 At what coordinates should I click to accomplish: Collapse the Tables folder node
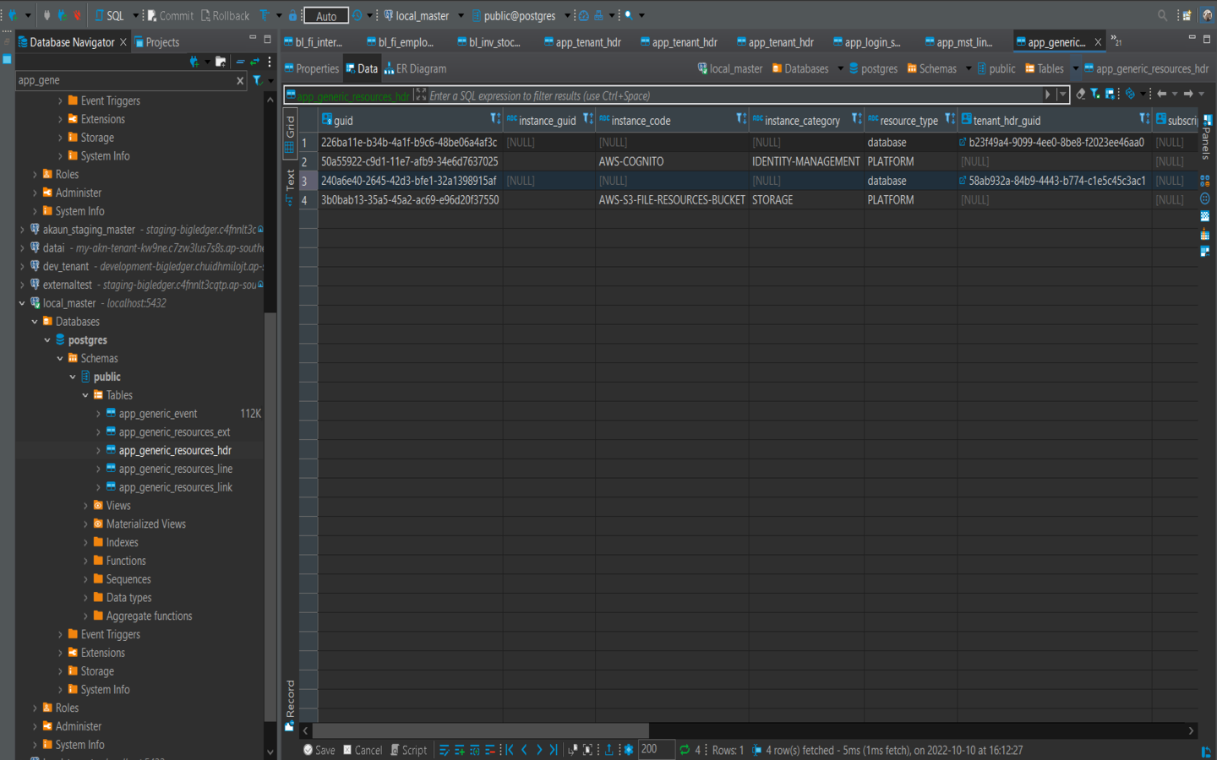tap(85, 395)
